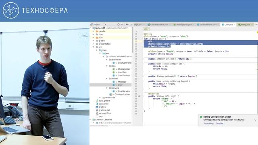Select the ru.atom.lecture07 package

click(120, 56)
